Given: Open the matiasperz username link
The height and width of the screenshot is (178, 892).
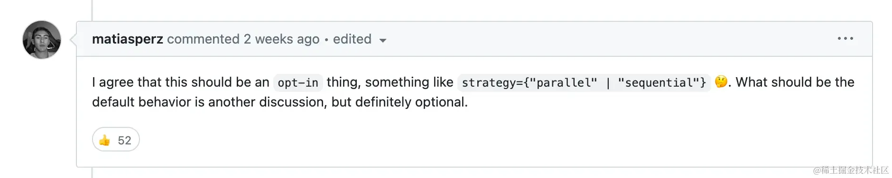Looking at the screenshot, I should coord(128,39).
